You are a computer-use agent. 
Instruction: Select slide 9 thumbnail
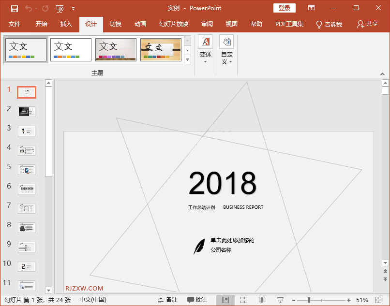tap(27, 247)
